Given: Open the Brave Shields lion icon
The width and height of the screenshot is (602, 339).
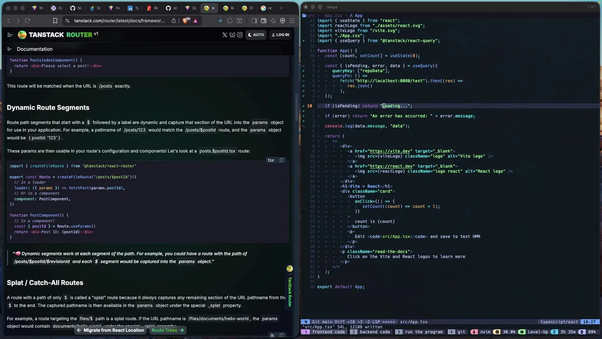Looking at the screenshot, I should (185, 21).
